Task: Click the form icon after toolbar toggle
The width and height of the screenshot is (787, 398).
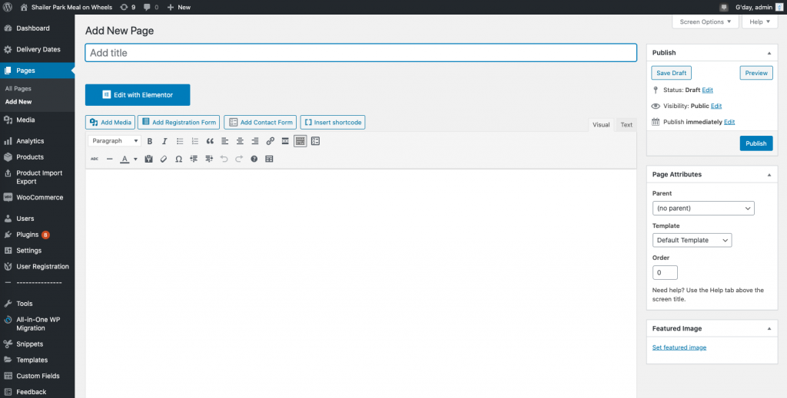Action: (x=315, y=141)
